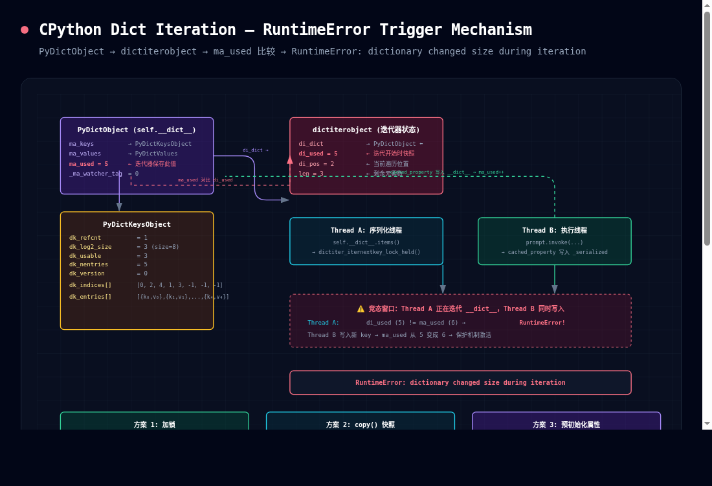
Task: Click the ma_values field row
Action: click(x=85, y=154)
